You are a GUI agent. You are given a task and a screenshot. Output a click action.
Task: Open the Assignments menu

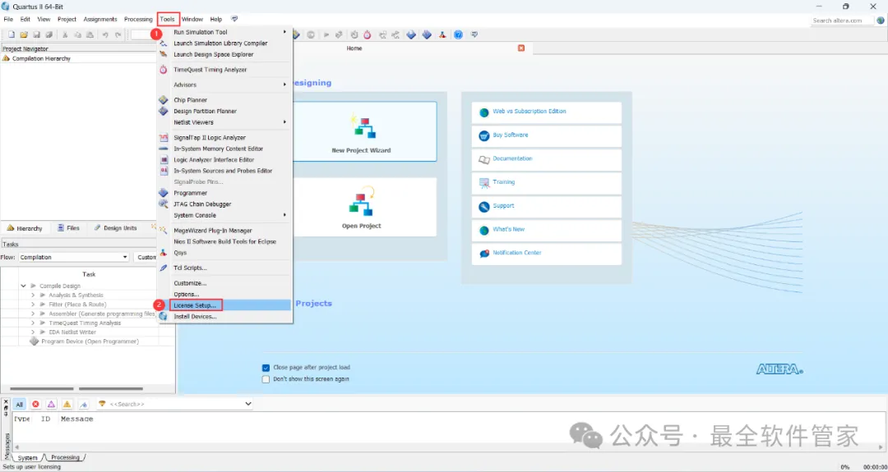(x=100, y=19)
